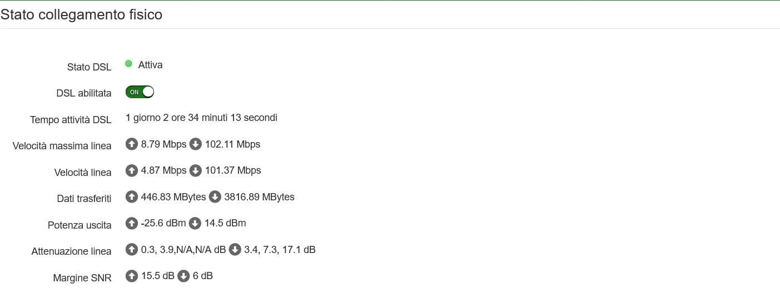Viewport: 780px width, 293px height.
Task: Click the green DSL status indicator dot
Action: pyautogui.click(x=129, y=64)
